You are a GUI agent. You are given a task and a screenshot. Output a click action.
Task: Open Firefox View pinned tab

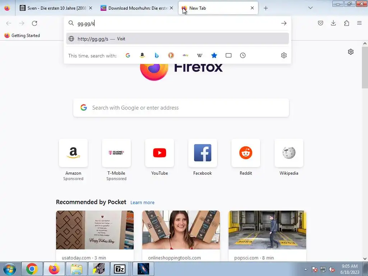7,8
